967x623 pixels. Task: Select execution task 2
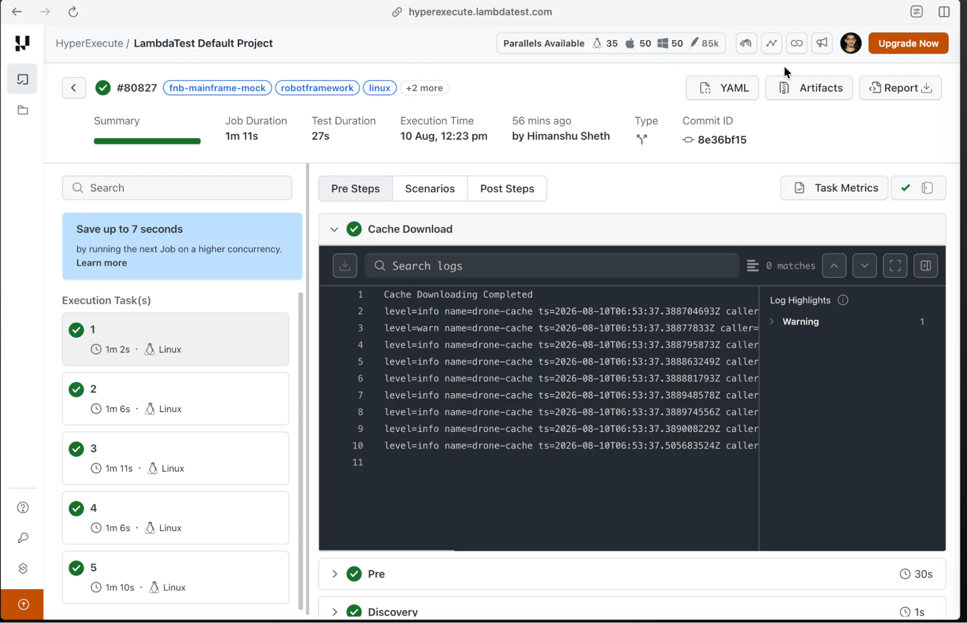tap(176, 399)
